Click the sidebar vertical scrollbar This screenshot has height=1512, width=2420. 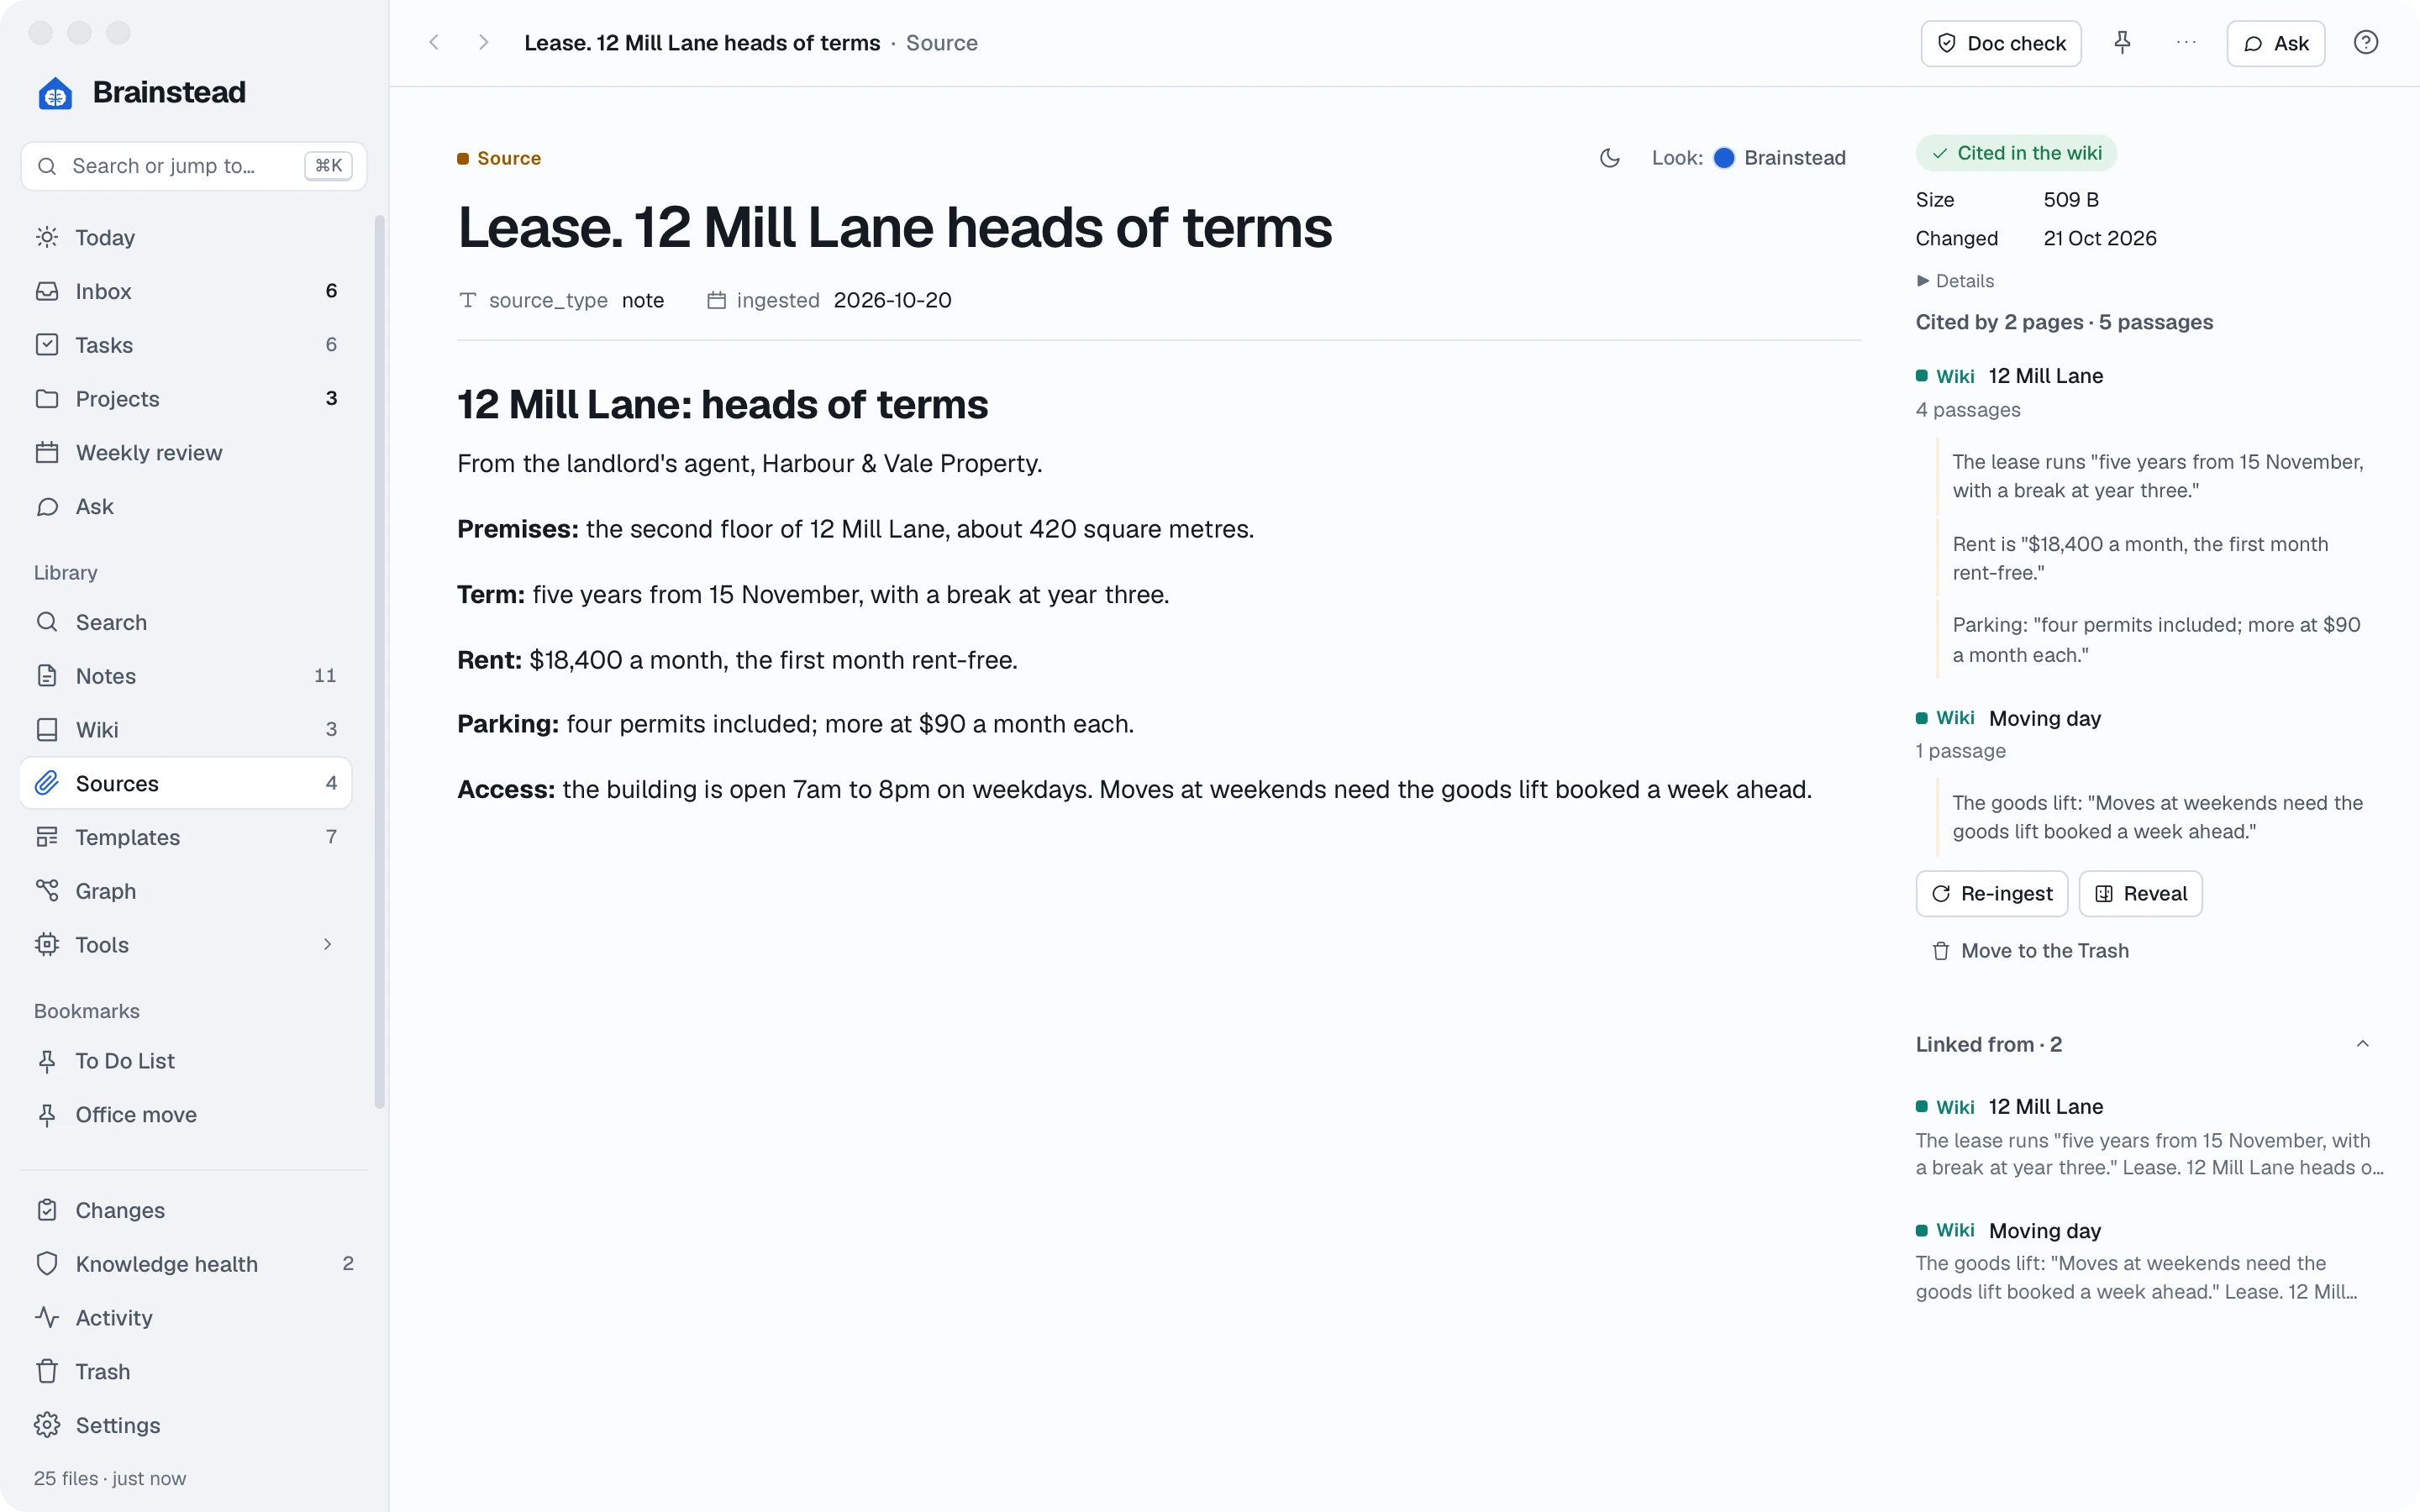(379, 660)
